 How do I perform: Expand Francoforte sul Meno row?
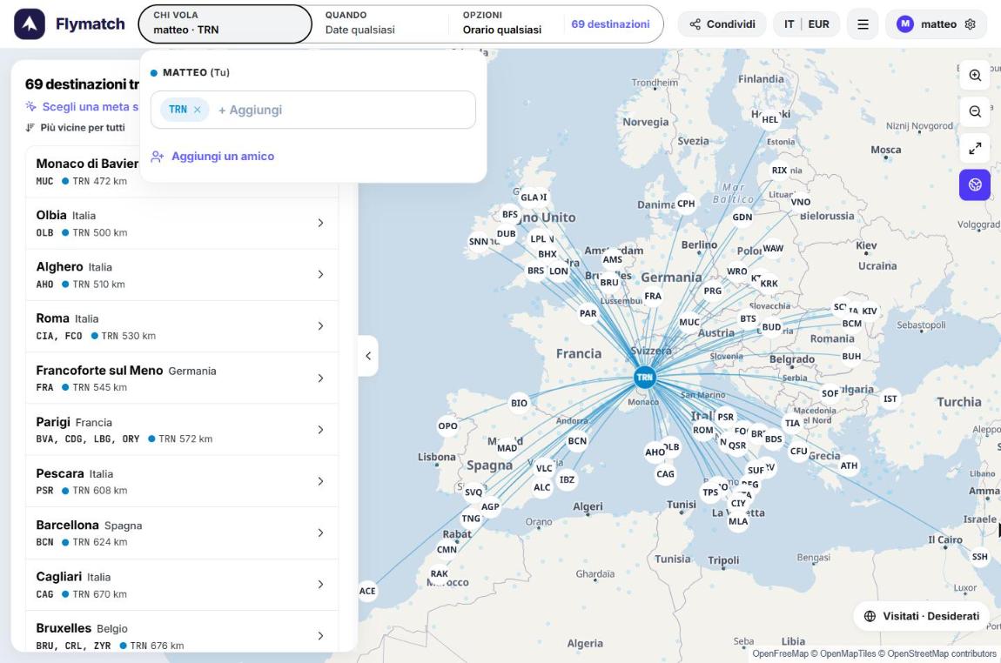(x=182, y=378)
